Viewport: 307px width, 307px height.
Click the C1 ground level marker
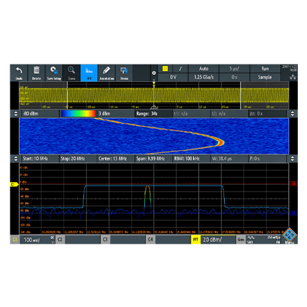(14, 184)
